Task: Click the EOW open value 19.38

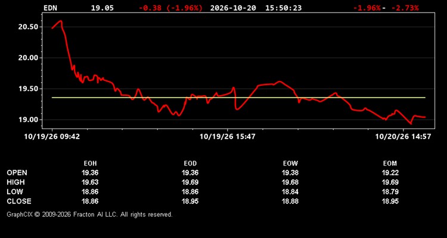Action: click(290, 173)
